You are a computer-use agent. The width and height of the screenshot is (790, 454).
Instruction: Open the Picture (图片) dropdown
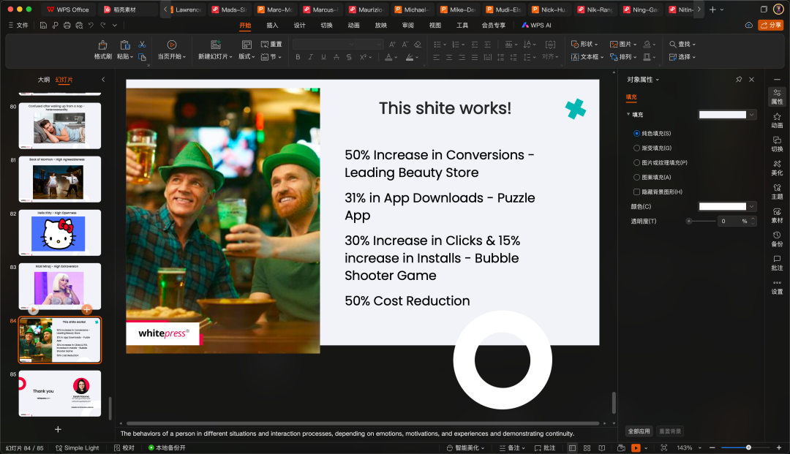(x=623, y=45)
